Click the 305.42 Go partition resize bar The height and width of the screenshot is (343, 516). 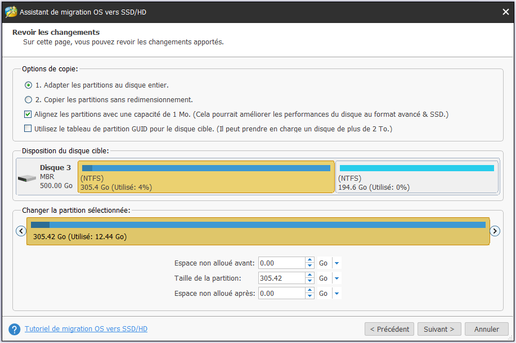(258, 231)
